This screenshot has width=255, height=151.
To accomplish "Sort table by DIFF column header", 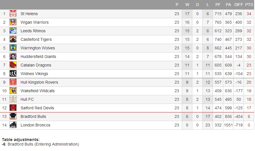I will tap(238, 5).
